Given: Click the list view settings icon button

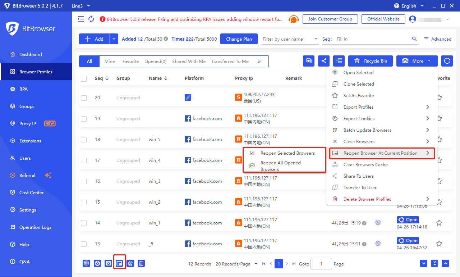Looking at the screenshot, I should (x=339, y=61).
